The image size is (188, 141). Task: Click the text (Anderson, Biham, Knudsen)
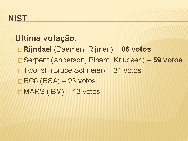98,60
